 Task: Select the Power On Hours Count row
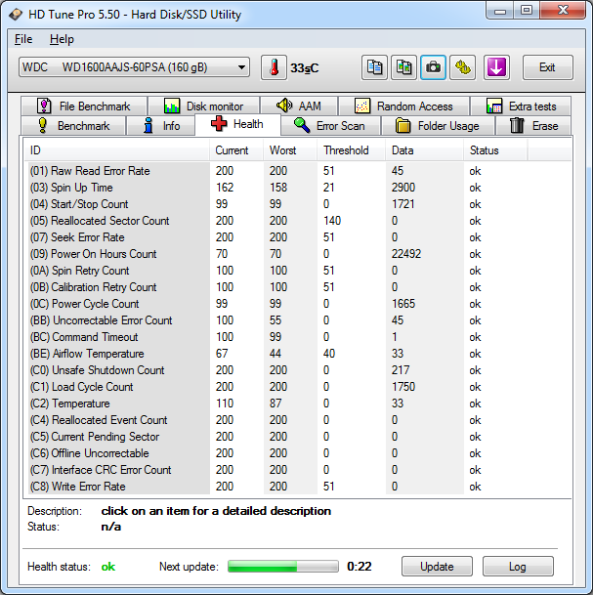click(299, 254)
